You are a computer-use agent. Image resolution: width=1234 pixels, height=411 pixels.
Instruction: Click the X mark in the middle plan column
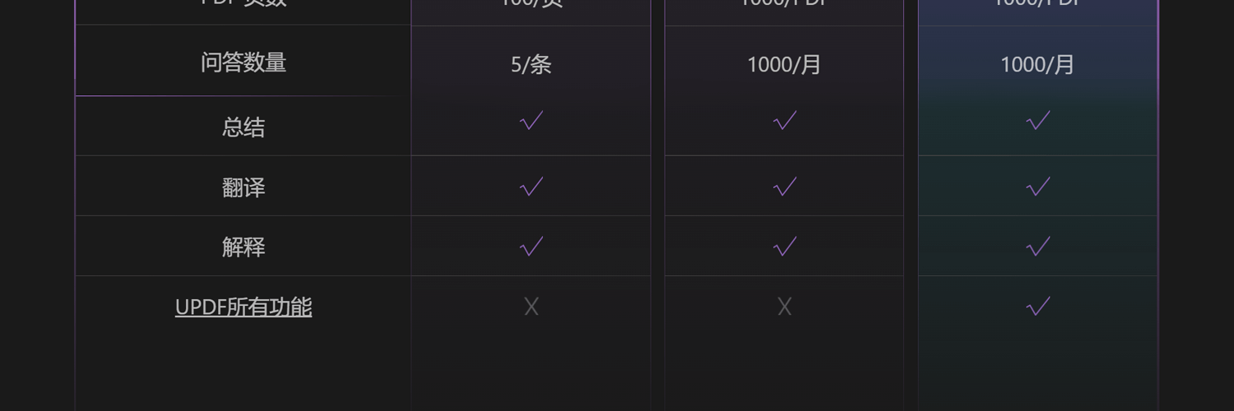pyautogui.click(x=785, y=307)
